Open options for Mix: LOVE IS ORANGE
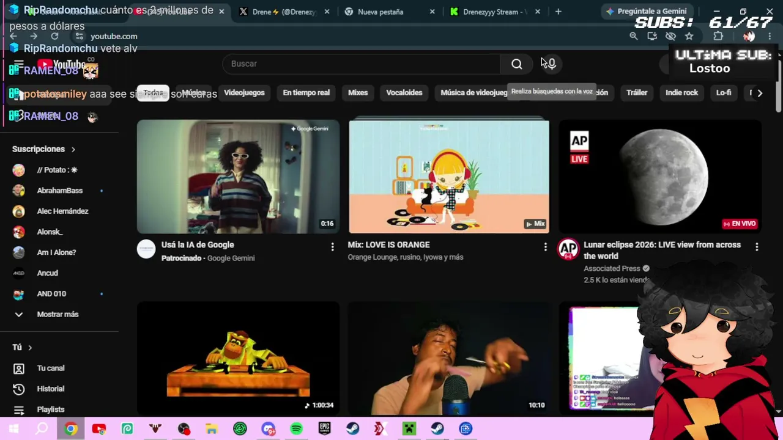Viewport: 783px width, 440px height. pos(545,246)
